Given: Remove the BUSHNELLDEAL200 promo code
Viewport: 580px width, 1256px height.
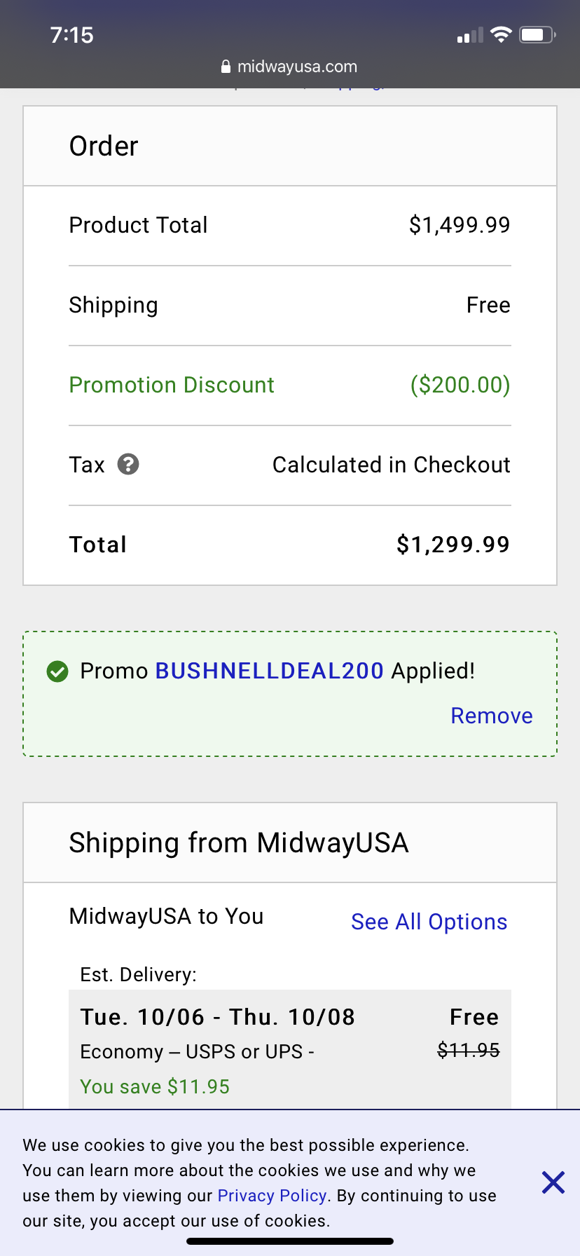Looking at the screenshot, I should [492, 716].
